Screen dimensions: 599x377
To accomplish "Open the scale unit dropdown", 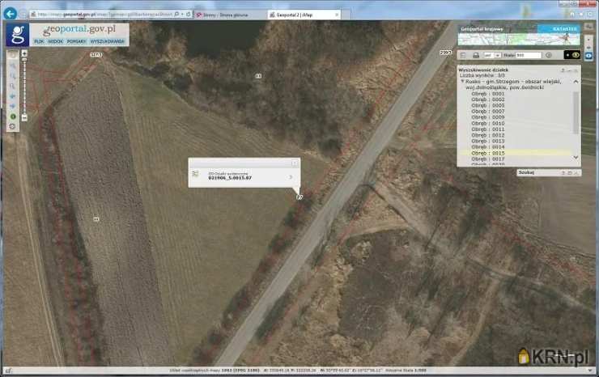I will (499, 55).
